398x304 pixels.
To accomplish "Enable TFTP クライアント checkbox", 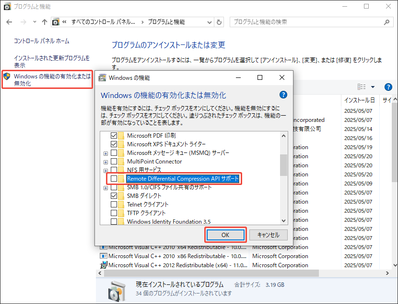I will point(114,213).
